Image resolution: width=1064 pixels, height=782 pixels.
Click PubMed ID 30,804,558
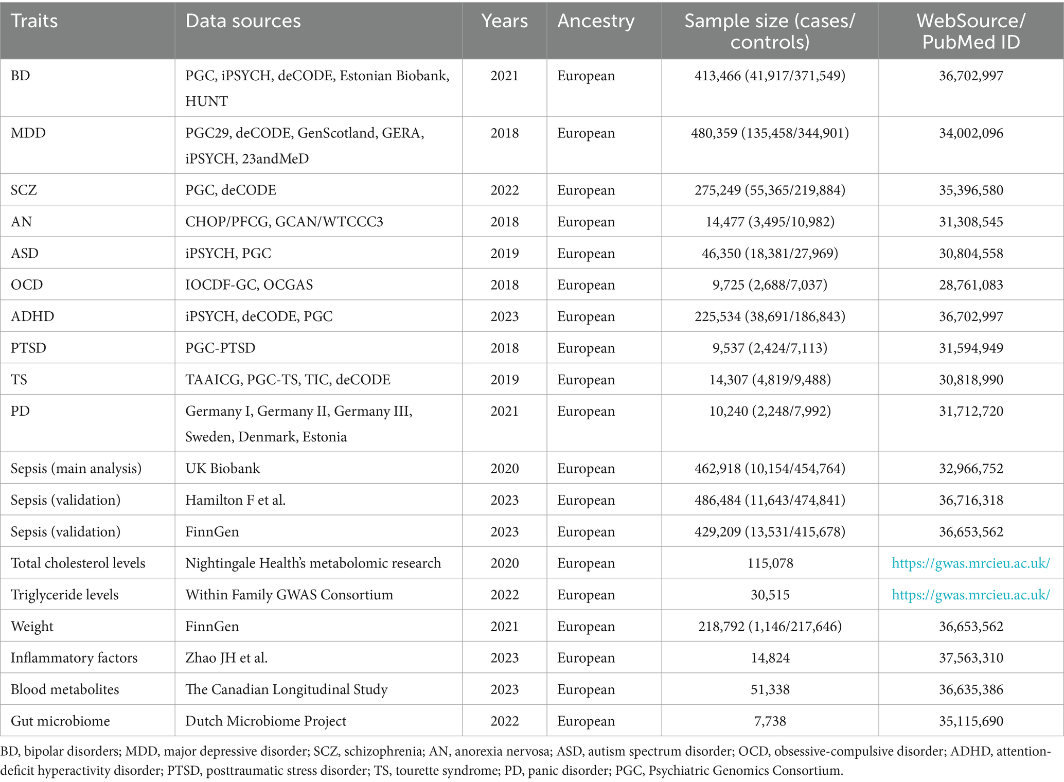(x=971, y=254)
